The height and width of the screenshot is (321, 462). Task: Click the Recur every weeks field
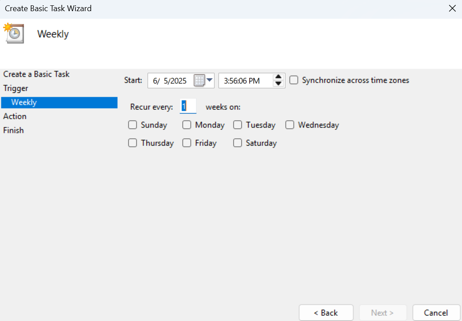click(188, 107)
